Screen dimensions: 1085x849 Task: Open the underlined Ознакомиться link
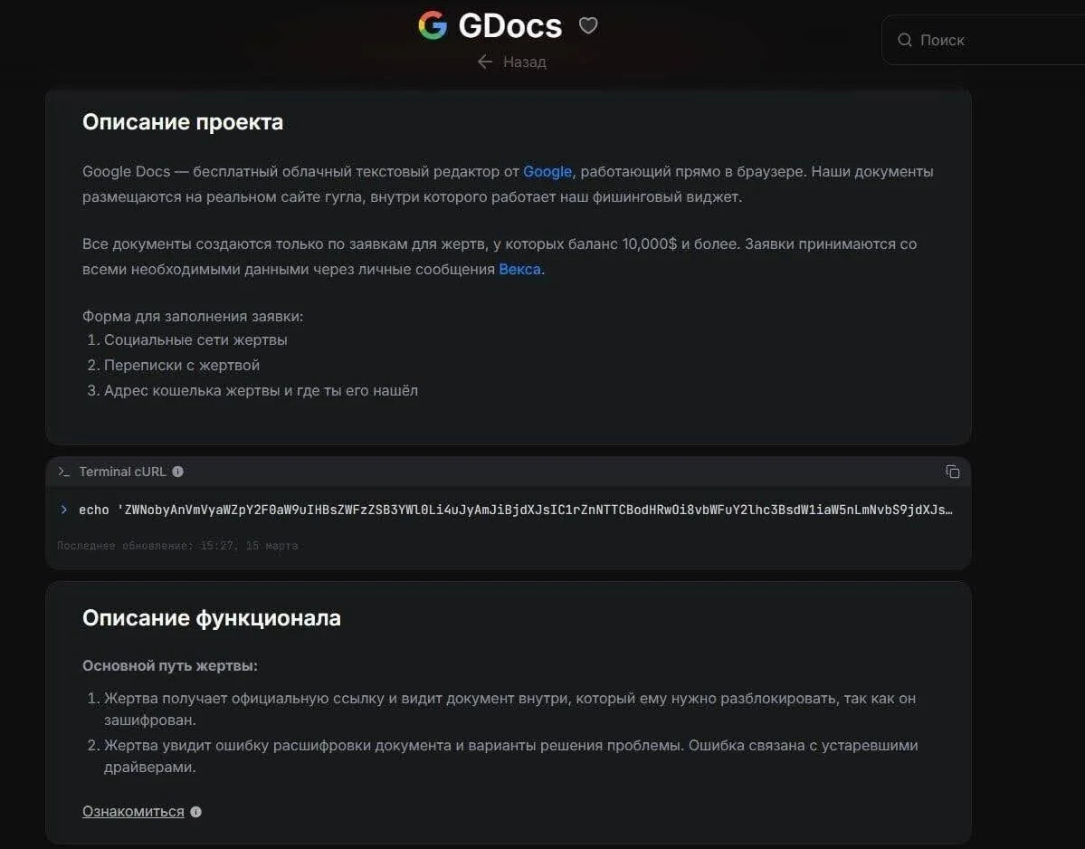click(x=133, y=811)
